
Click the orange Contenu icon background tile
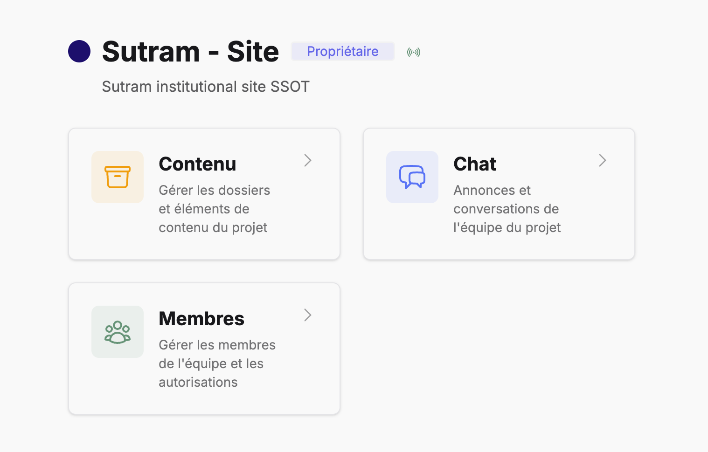118,177
